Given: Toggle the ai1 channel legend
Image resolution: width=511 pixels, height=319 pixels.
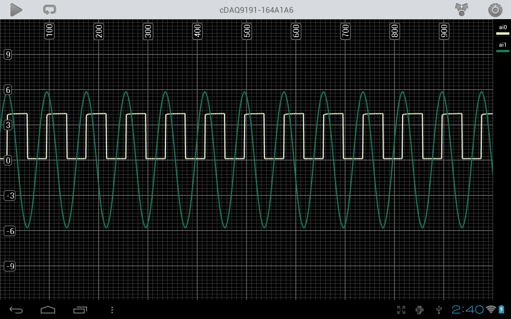Looking at the screenshot, I should pyautogui.click(x=503, y=47).
